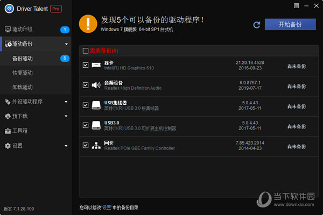Click the 显卡 graphics card icon
The image size is (323, 215).
coord(96,65)
